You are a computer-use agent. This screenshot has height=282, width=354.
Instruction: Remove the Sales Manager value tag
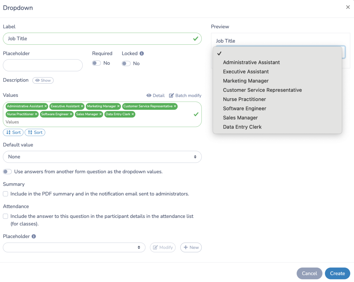tap(100, 114)
